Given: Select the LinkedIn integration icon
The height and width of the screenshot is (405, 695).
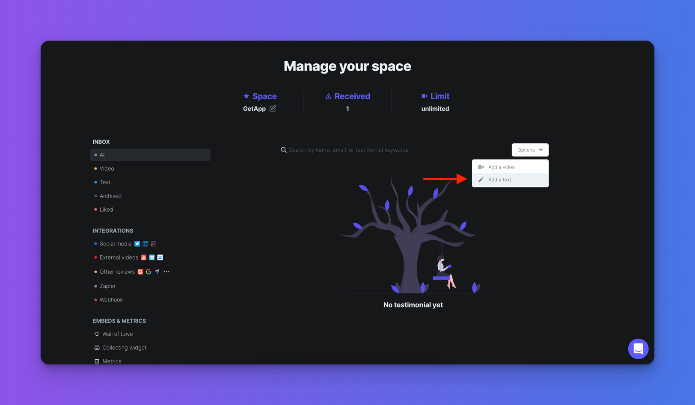Looking at the screenshot, I should pyautogui.click(x=145, y=243).
